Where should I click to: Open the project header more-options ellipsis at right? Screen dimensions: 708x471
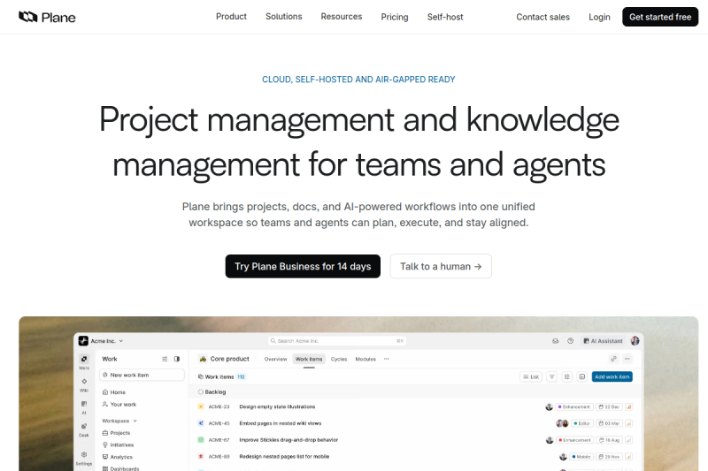pyautogui.click(x=627, y=359)
